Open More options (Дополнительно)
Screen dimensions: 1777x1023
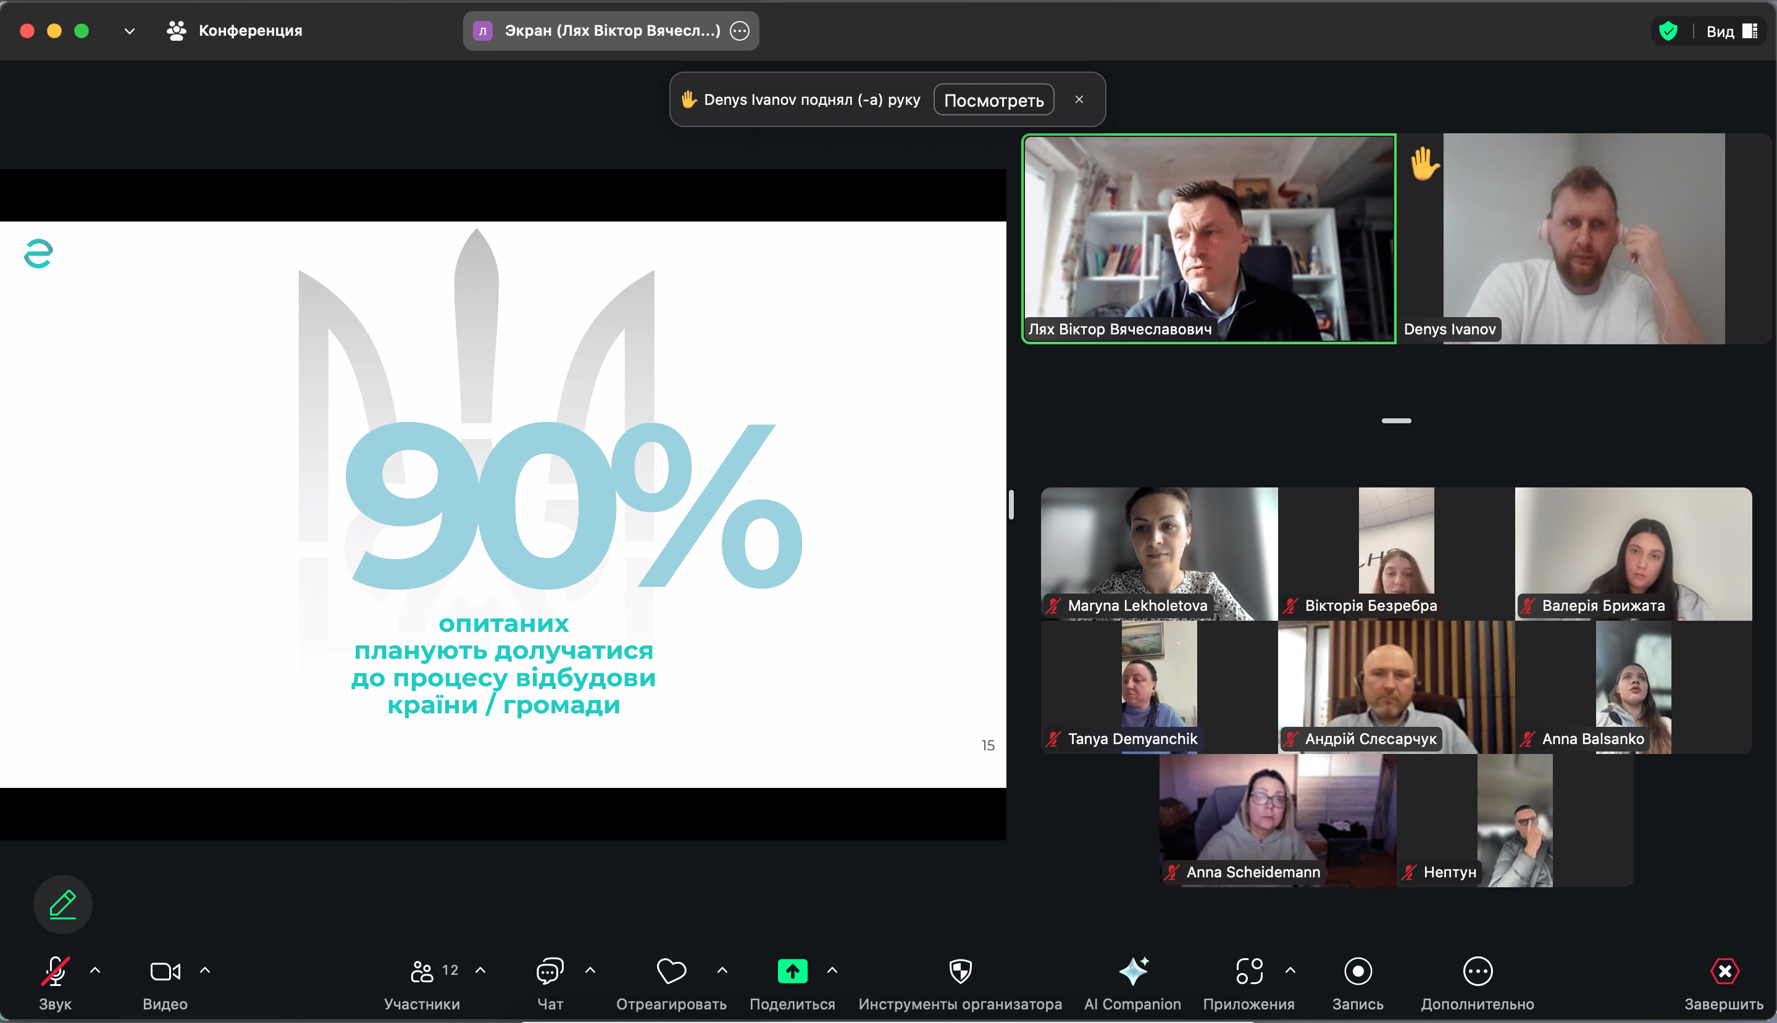coord(1477,972)
